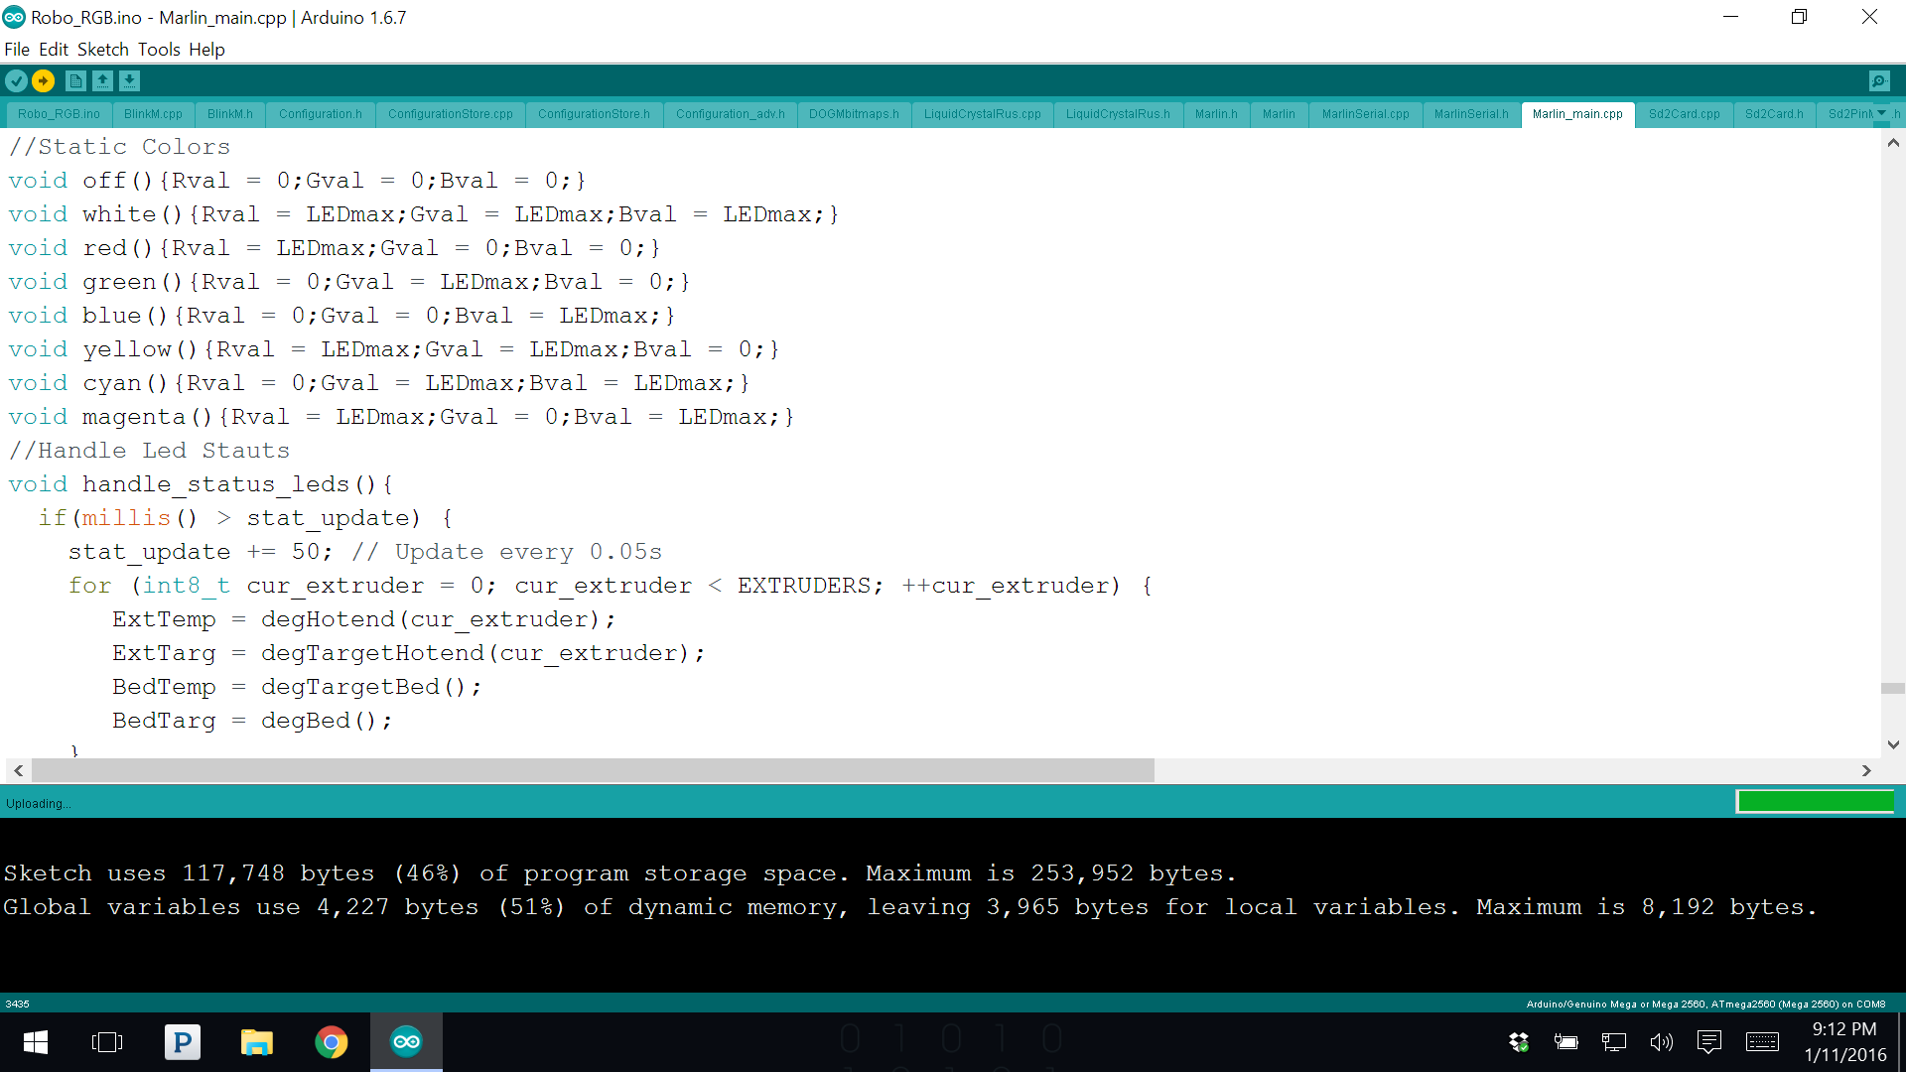
Task: Click the horizontal scrollbar thumb
Action: (593, 770)
